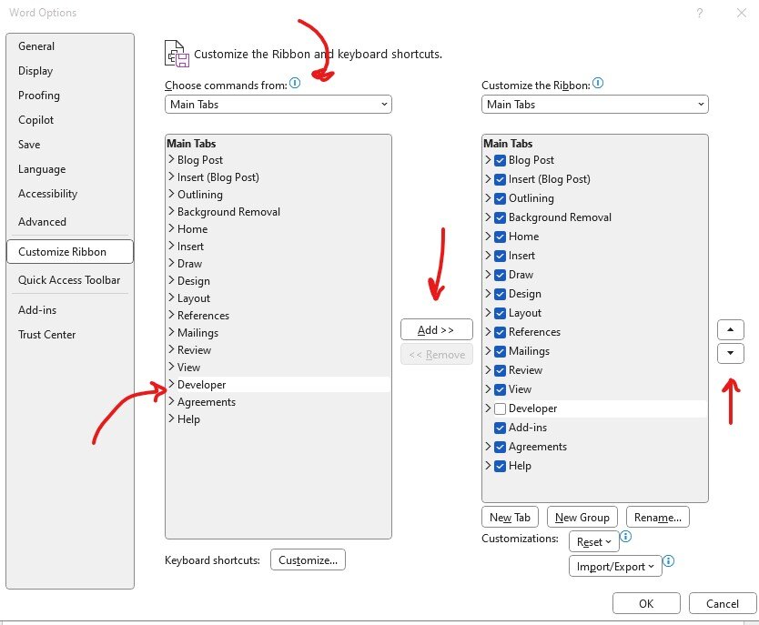Click the info icon beside Choose commands from
Image resolution: width=759 pixels, height=625 pixels.
(x=295, y=83)
